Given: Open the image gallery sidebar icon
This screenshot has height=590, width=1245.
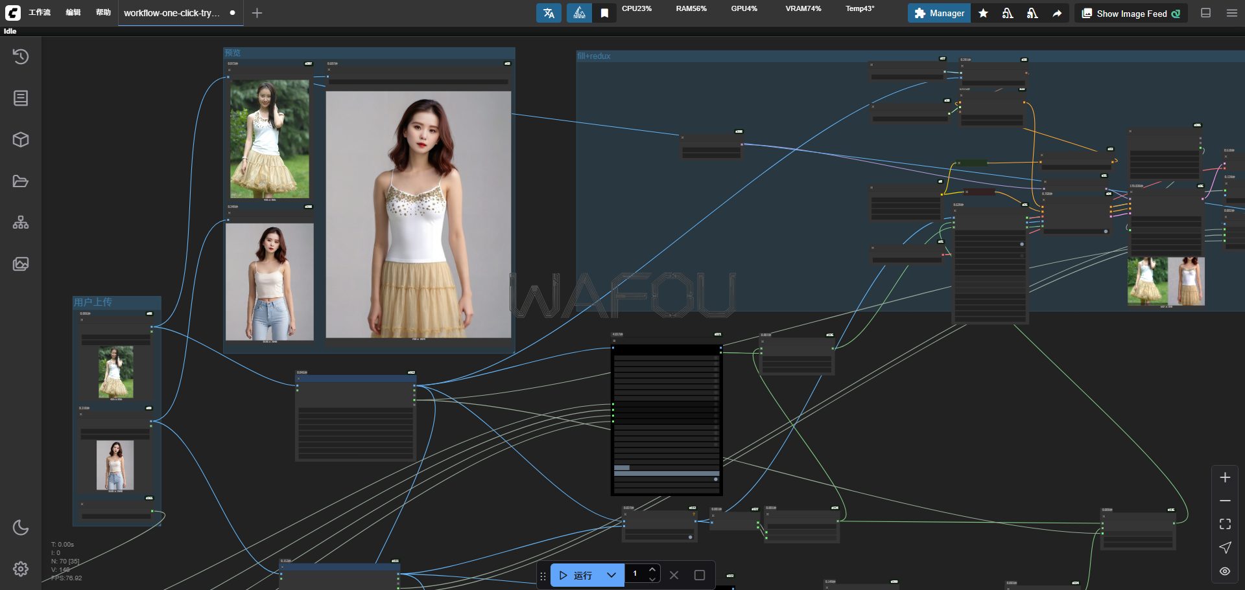Looking at the screenshot, I should (x=21, y=264).
